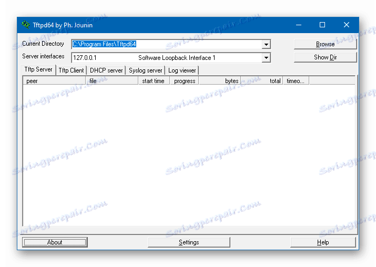The width and height of the screenshot is (376, 267).
Task: Click the Browse button
Action: pos(325,44)
